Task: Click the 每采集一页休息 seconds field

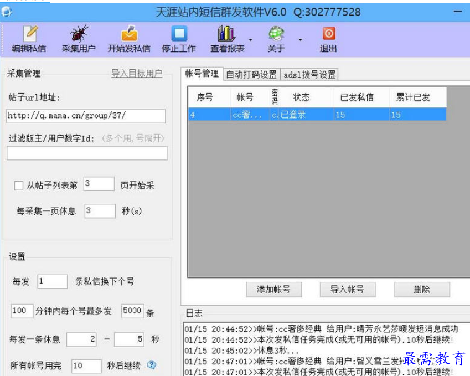Action: click(100, 211)
